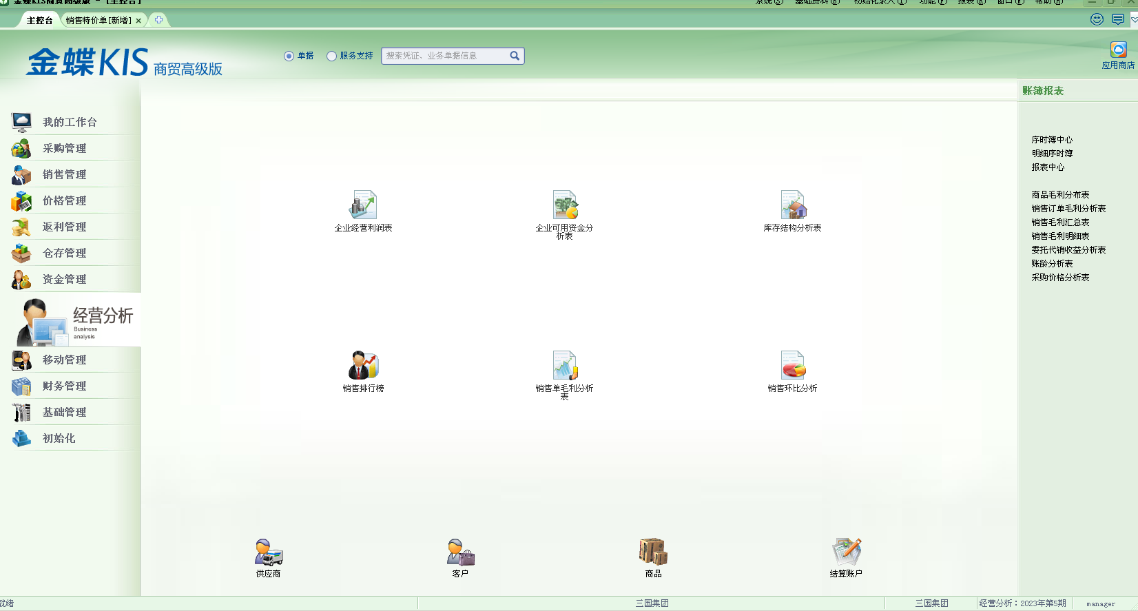This screenshot has height=611, width=1138.
Task: Click the 经营分析：2023年第5期 status entry
Action: (x=1022, y=603)
